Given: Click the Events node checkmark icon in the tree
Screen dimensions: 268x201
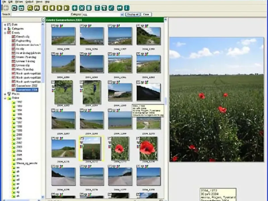Looking at the screenshot, I should pyautogui.click(x=9, y=32).
